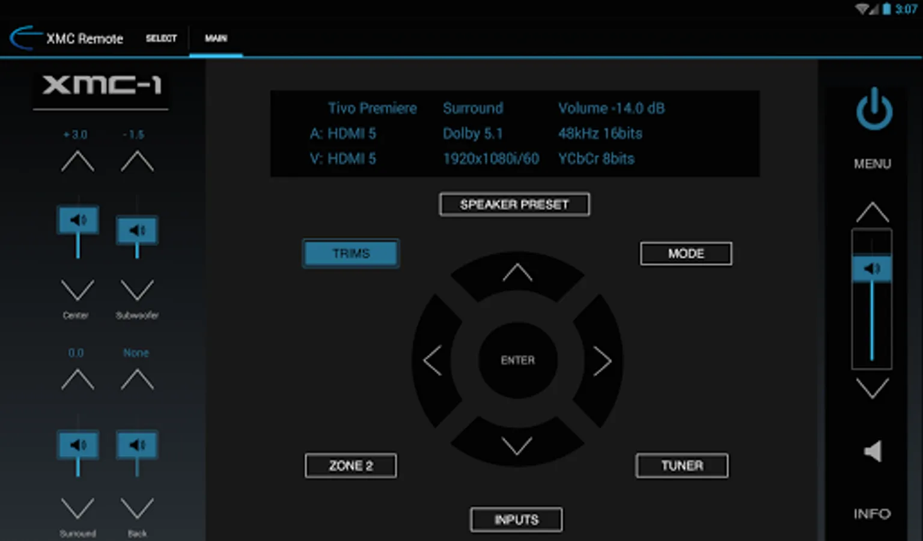Click the +3.0 Center trim value
The width and height of the screenshot is (923, 541).
pos(75,135)
